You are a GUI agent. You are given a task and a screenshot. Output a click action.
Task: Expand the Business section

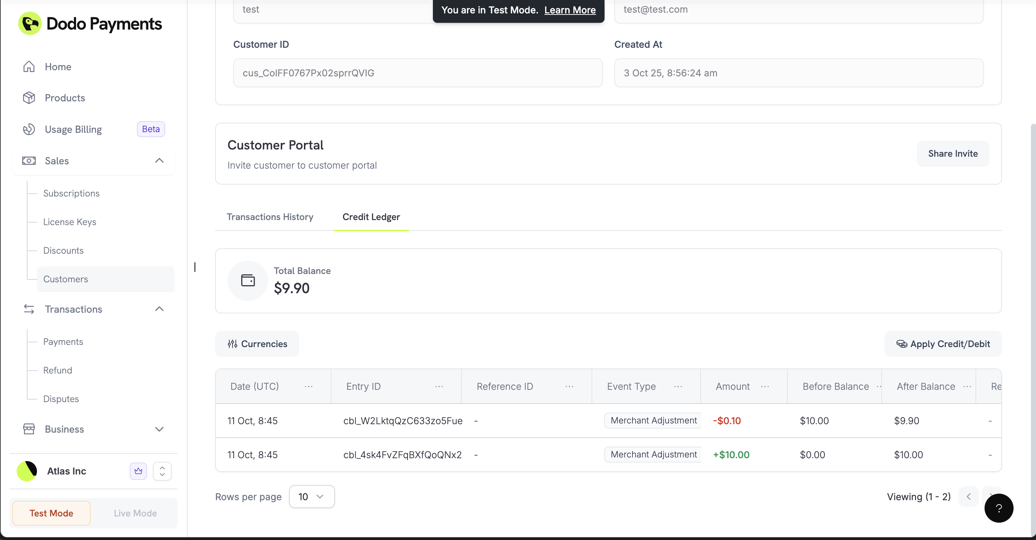tap(159, 429)
